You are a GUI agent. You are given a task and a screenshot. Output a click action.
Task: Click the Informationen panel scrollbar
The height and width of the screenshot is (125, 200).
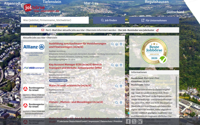point(177,92)
